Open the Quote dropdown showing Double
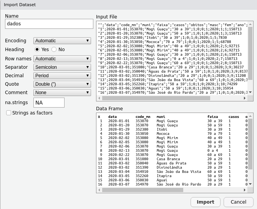The width and height of the screenshot is (257, 209). coord(62,84)
